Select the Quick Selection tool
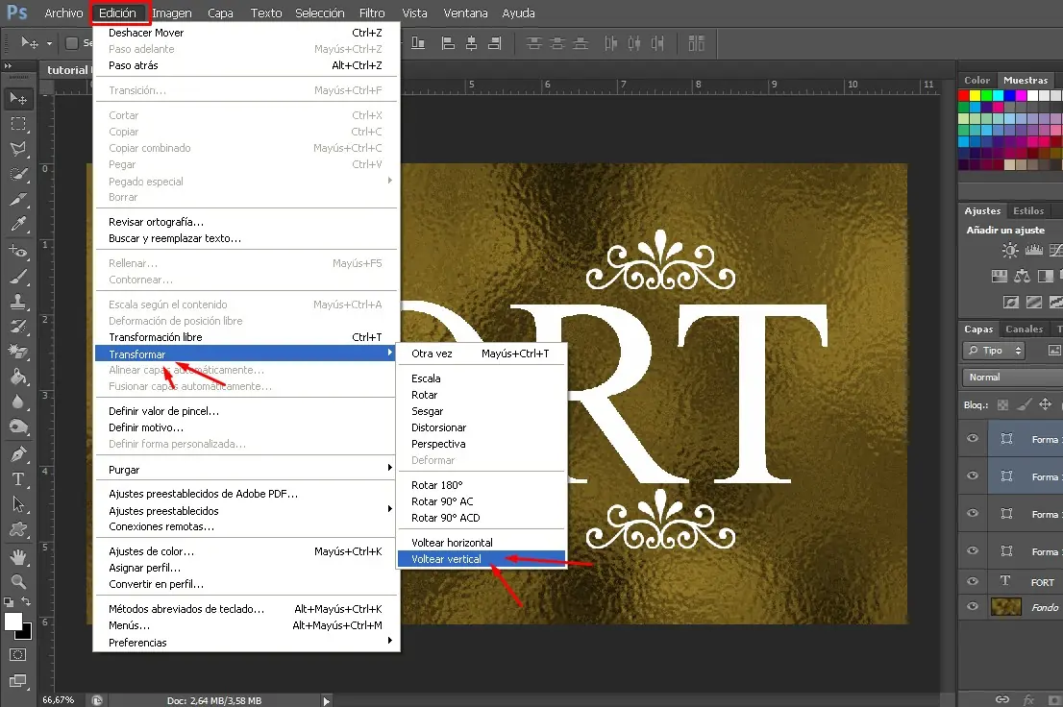Screen dimensions: 1063x707 tap(18, 174)
